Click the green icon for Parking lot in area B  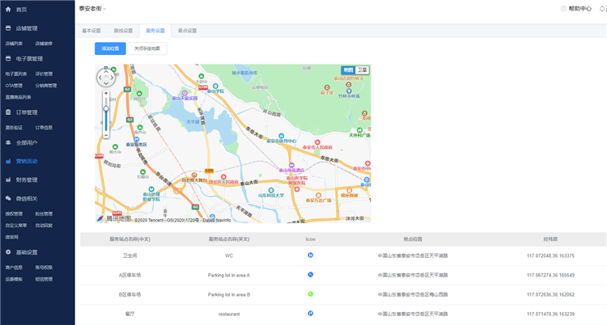click(x=310, y=294)
